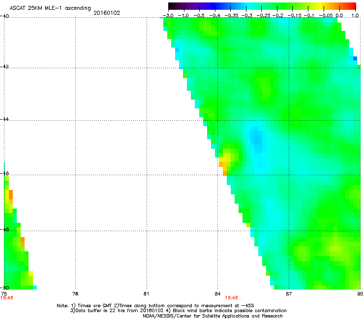Click the "1.0" label at colorbar end

(355, 16)
